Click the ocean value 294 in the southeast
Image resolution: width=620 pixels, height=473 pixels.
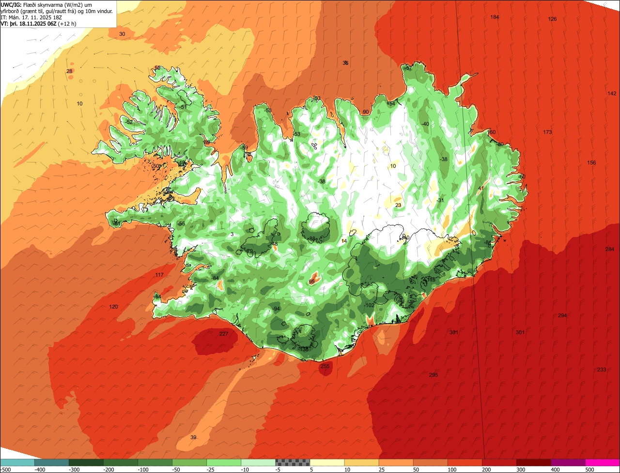coord(562,315)
